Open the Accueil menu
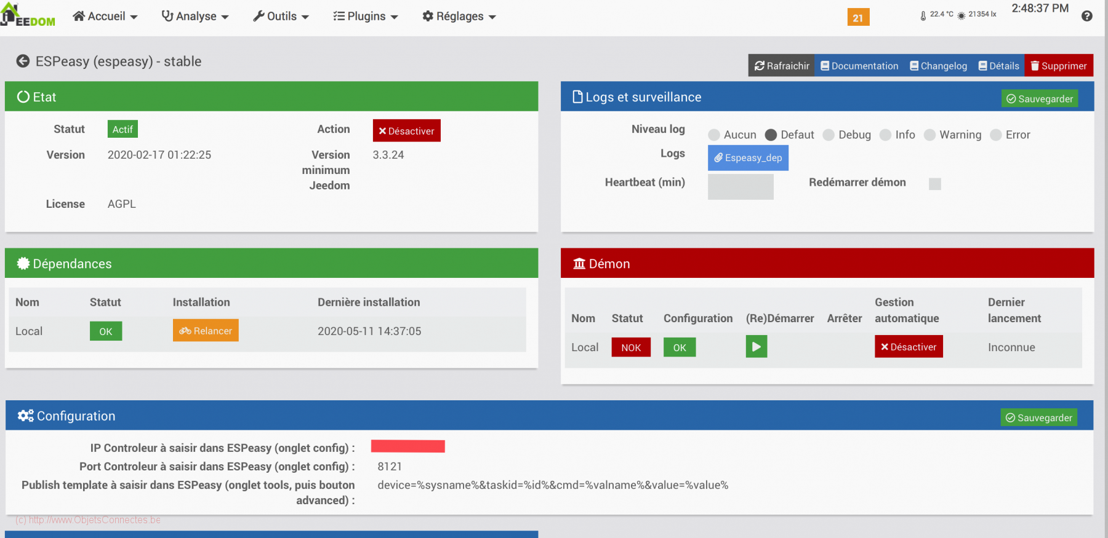Screen dimensions: 1108x538 (105, 17)
